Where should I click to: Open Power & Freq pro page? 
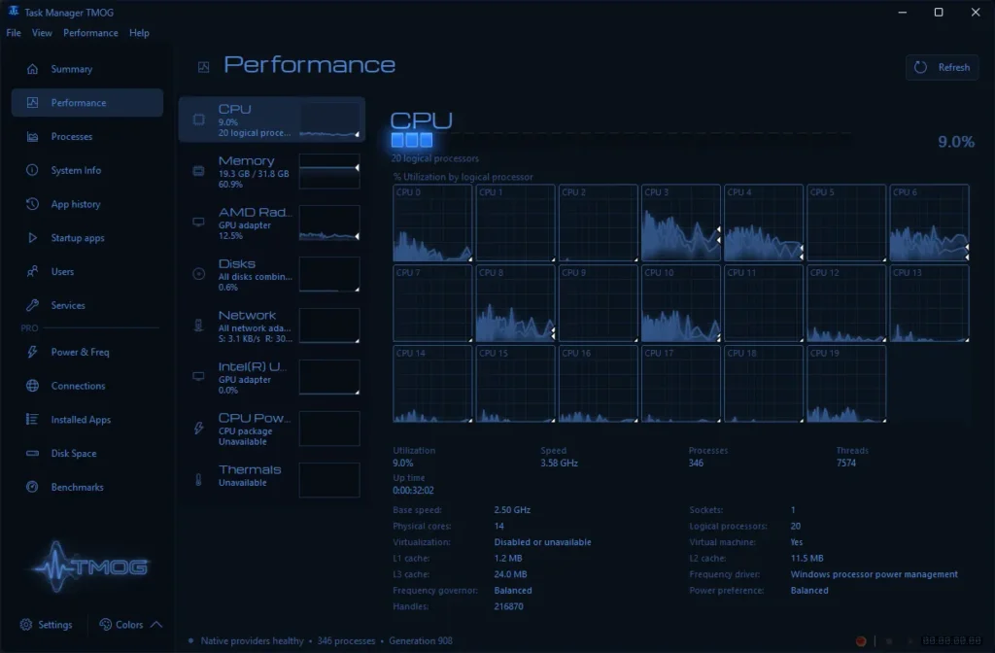(86, 352)
